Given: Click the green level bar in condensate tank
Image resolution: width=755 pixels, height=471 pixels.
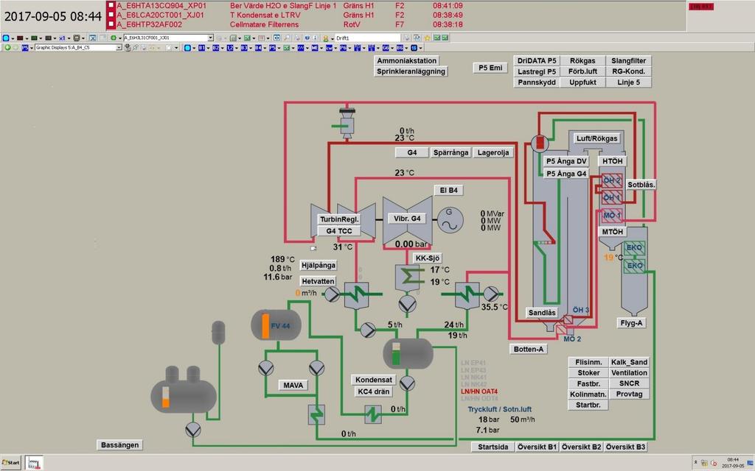Looking at the screenshot, I should coord(396,355).
